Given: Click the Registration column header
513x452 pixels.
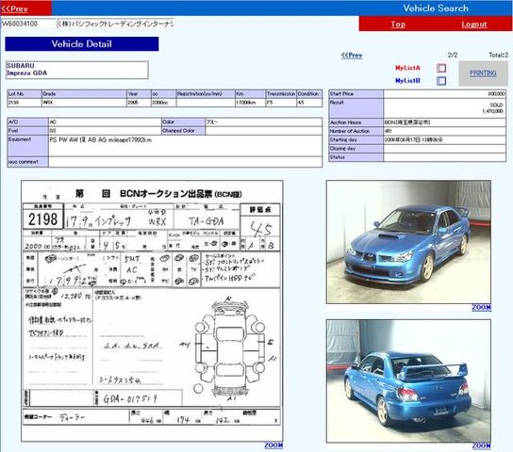Looking at the screenshot, I should pyautogui.click(x=206, y=94).
